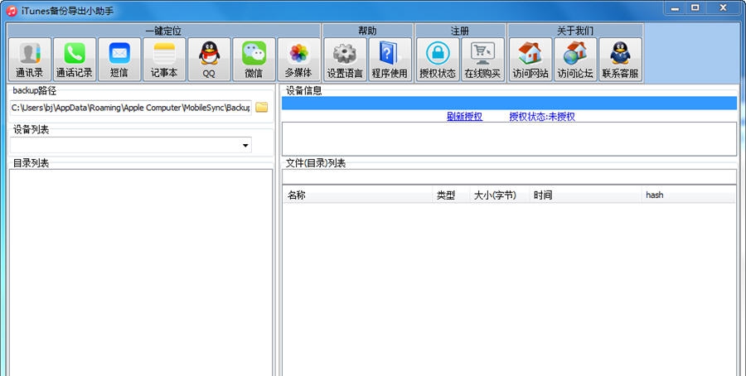The height and width of the screenshot is (376, 746).
Task: Sort by the hash column header
Action: pos(689,195)
